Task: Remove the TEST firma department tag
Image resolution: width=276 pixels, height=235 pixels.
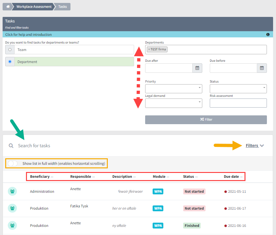Action: click(149, 49)
